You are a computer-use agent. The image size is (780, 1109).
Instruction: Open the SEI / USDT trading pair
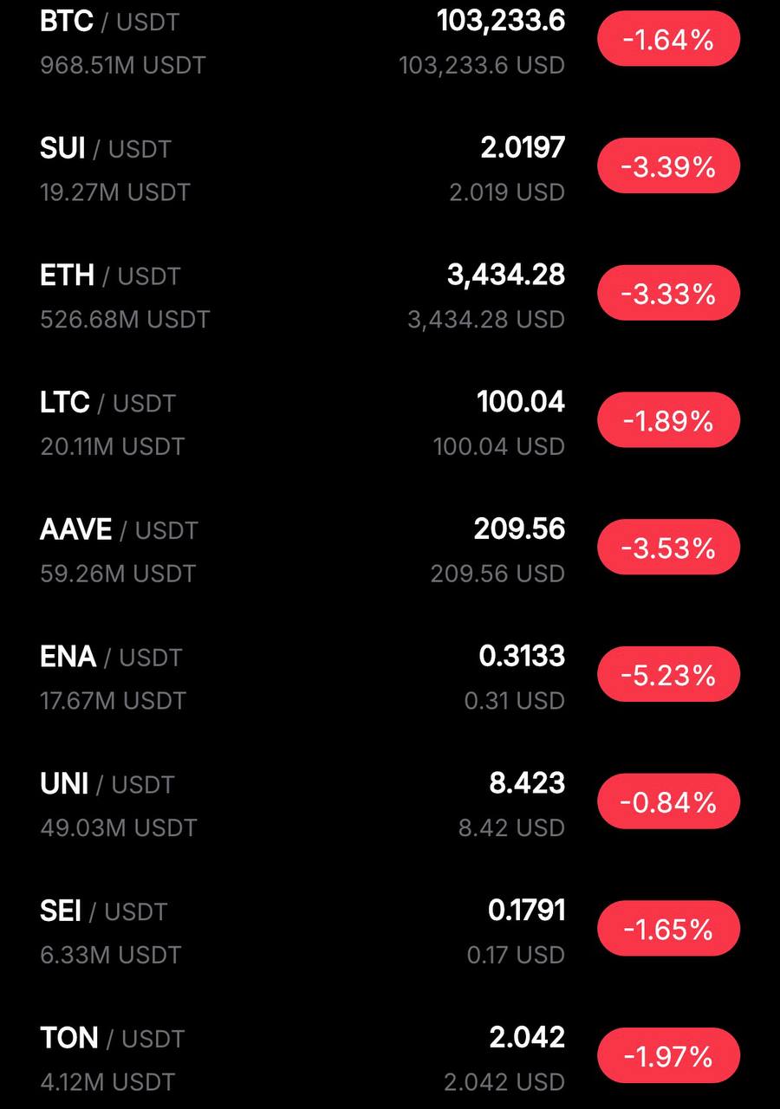pyautogui.click(x=103, y=911)
